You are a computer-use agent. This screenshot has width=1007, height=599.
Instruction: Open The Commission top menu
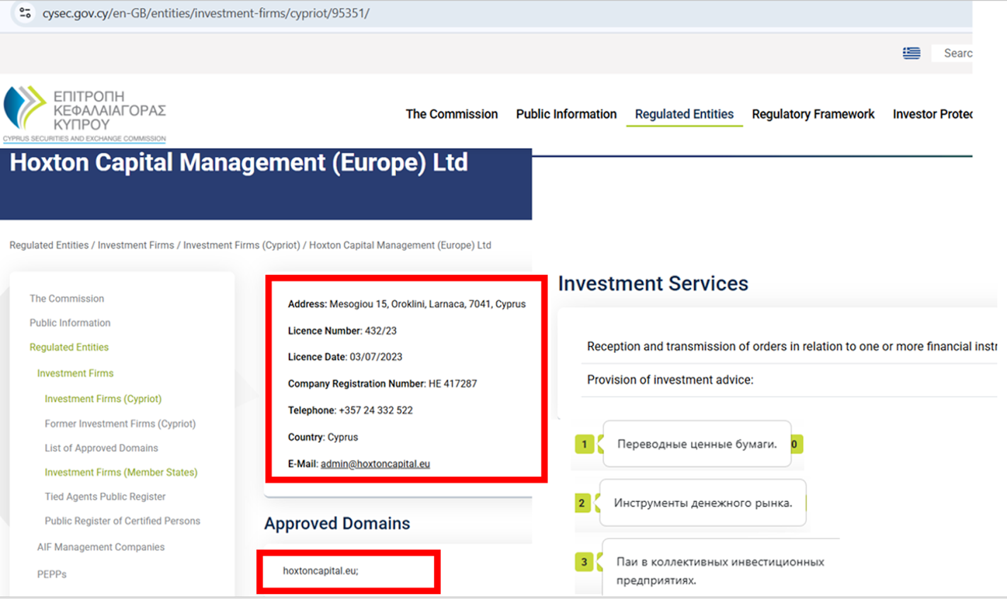click(x=451, y=114)
